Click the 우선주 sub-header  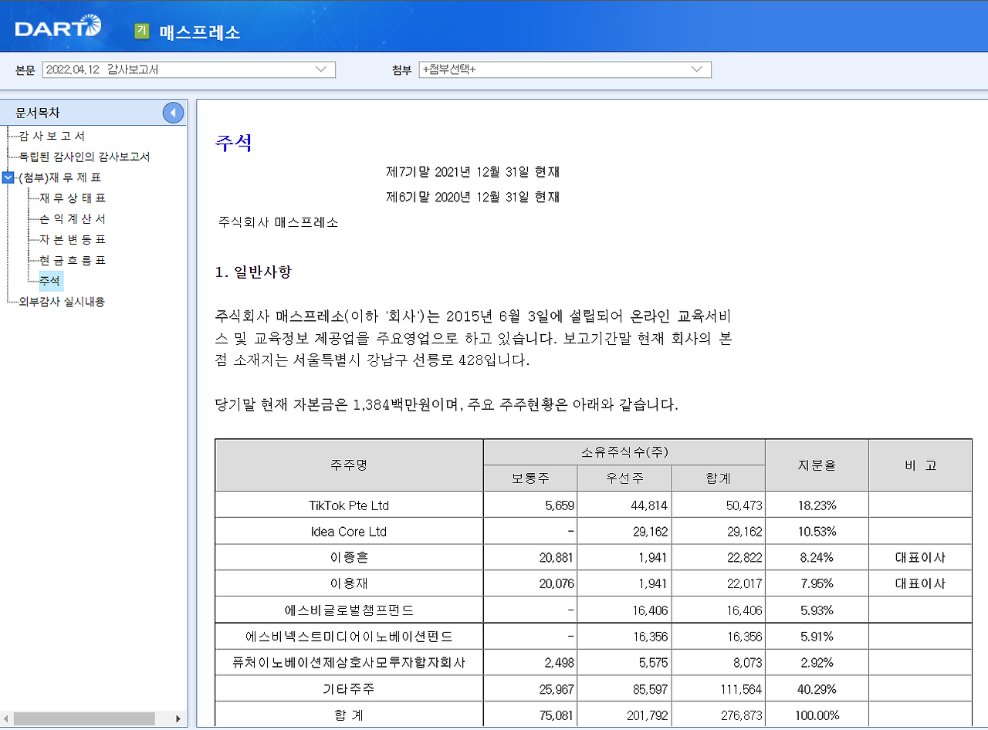pos(624,478)
